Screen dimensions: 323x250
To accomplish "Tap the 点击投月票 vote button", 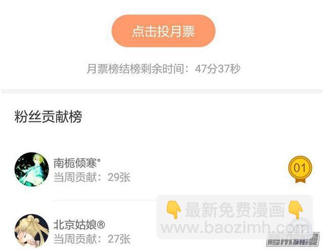I will [164, 31].
